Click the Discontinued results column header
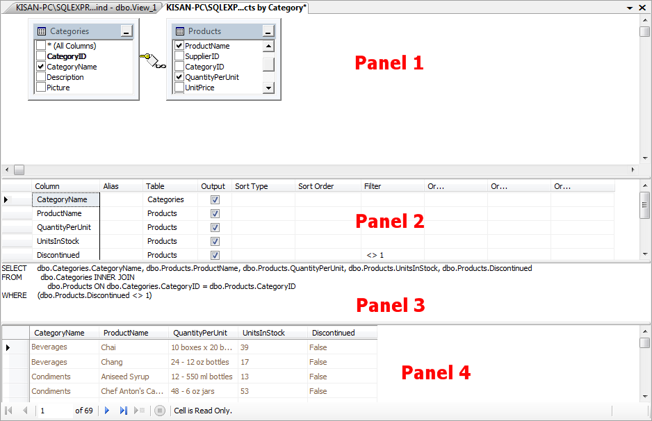This screenshot has width=652, height=421. pos(342,333)
